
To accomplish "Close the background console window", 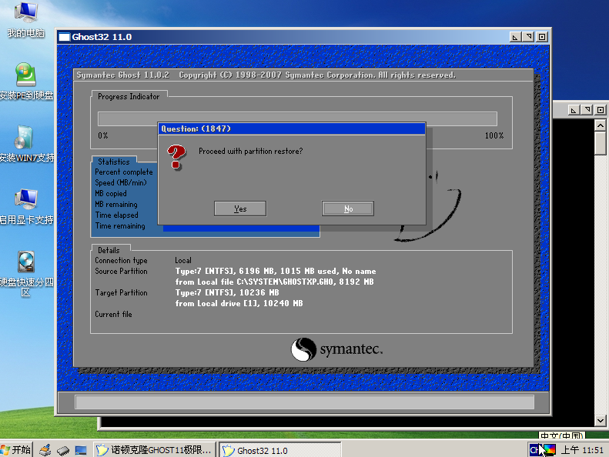I will coord(601,110).
